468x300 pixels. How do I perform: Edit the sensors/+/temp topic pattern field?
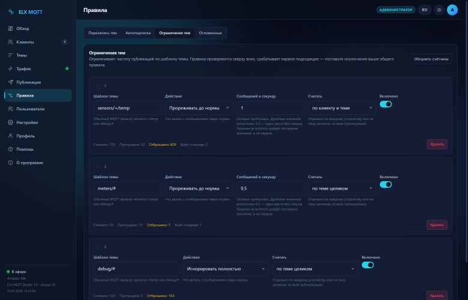click(x=127, y=108)
